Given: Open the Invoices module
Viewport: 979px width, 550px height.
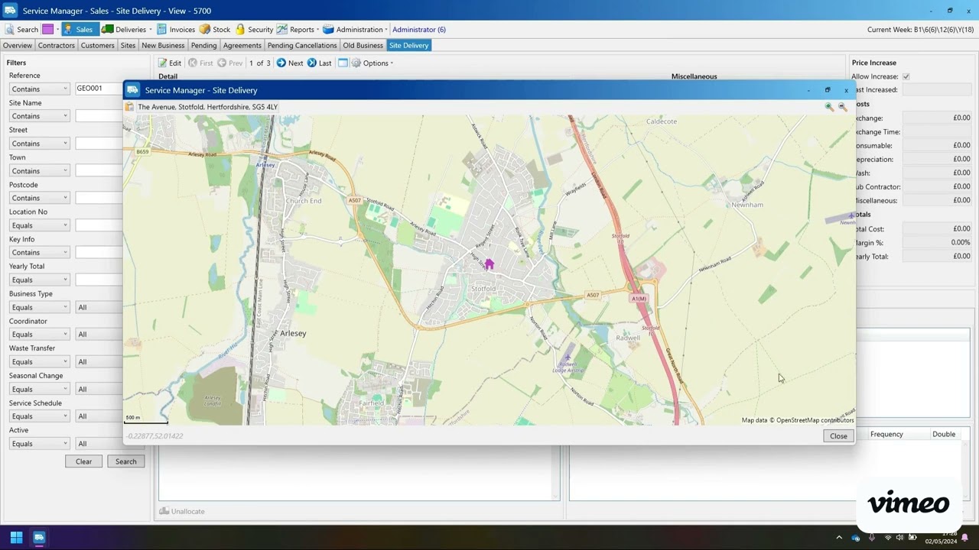Looking at the screenshot, I should tap(176, 29).
